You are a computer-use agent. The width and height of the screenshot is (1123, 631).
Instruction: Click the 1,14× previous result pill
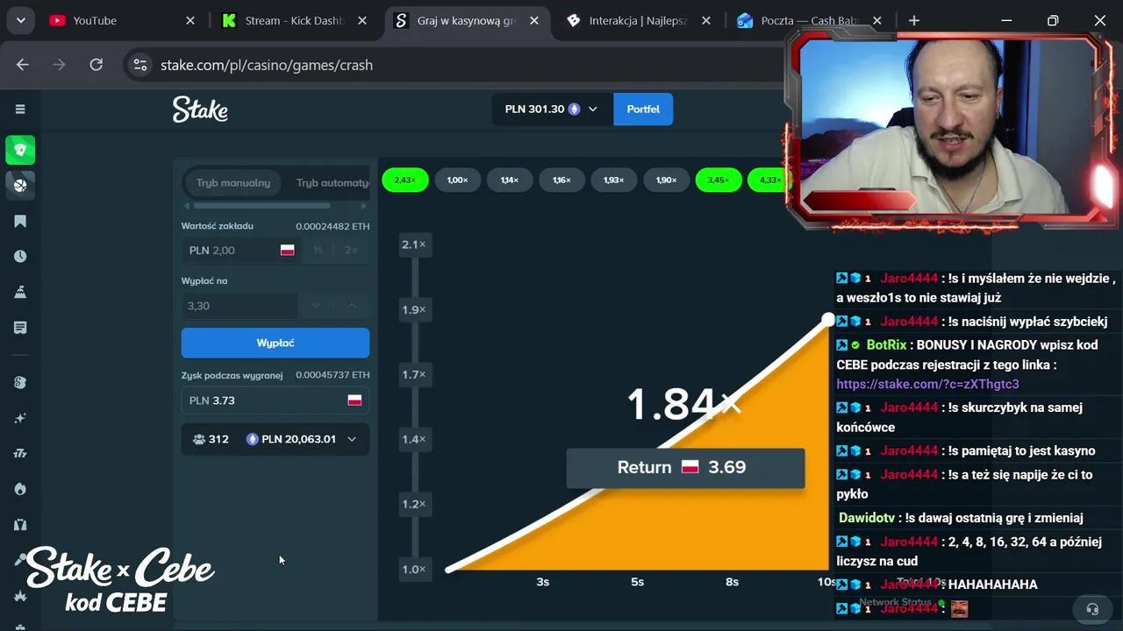coord(510,180)
